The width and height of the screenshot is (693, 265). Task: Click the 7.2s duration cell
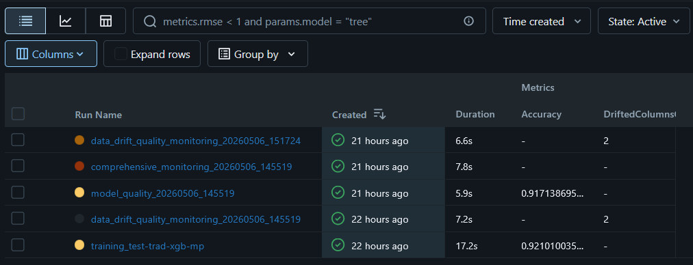pos(464,220)
